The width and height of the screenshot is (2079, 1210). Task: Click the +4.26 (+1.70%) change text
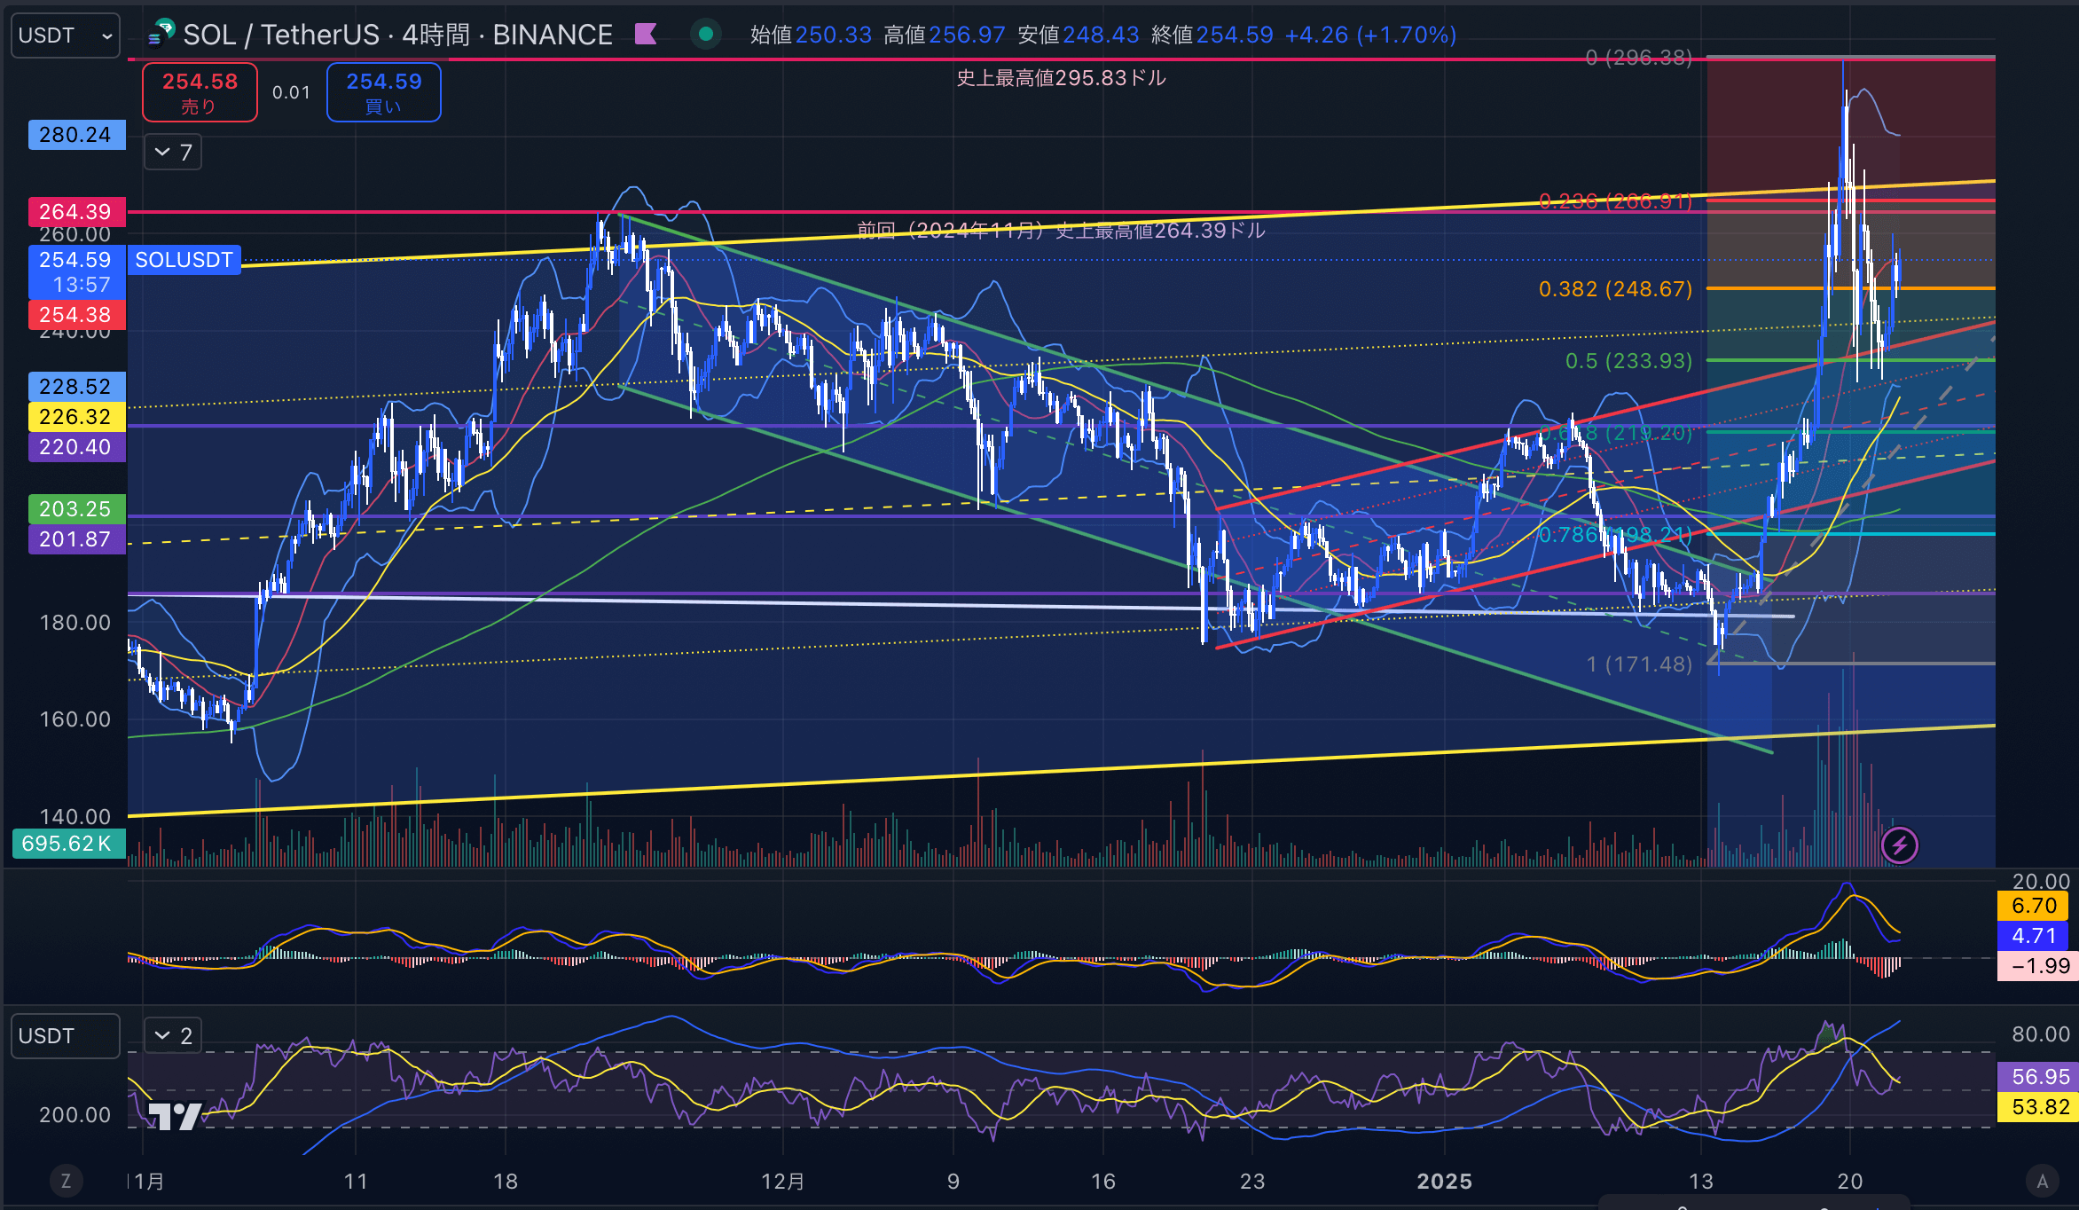point(1370,35)
